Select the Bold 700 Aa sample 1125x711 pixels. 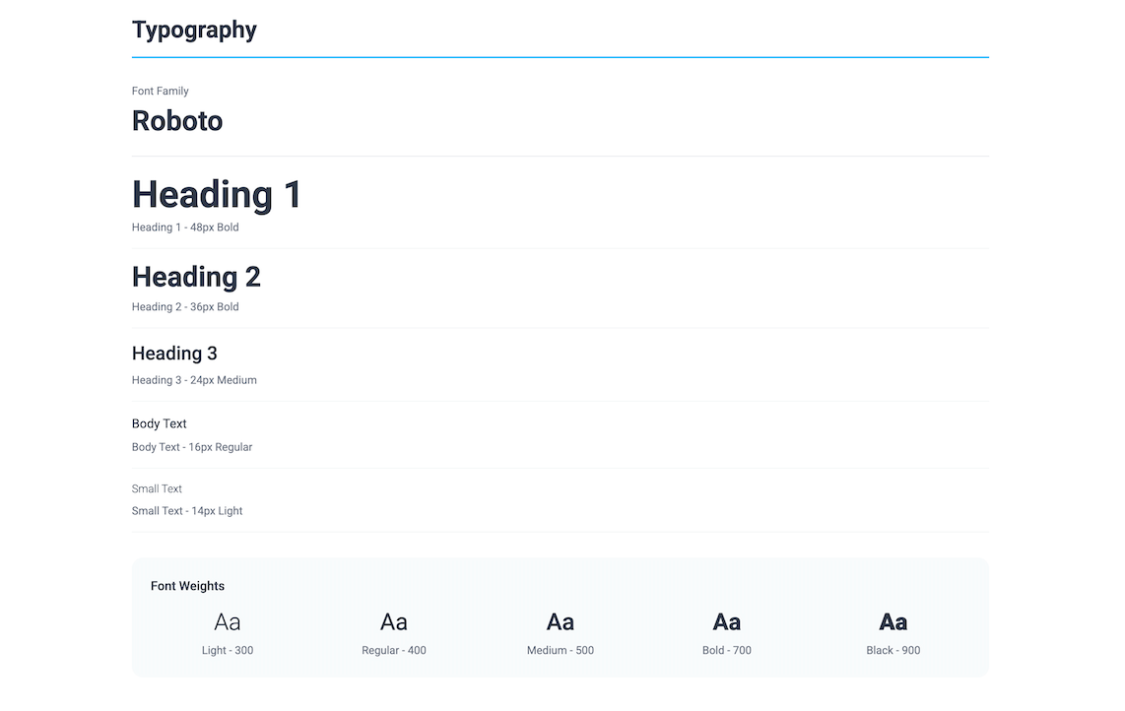727,622
